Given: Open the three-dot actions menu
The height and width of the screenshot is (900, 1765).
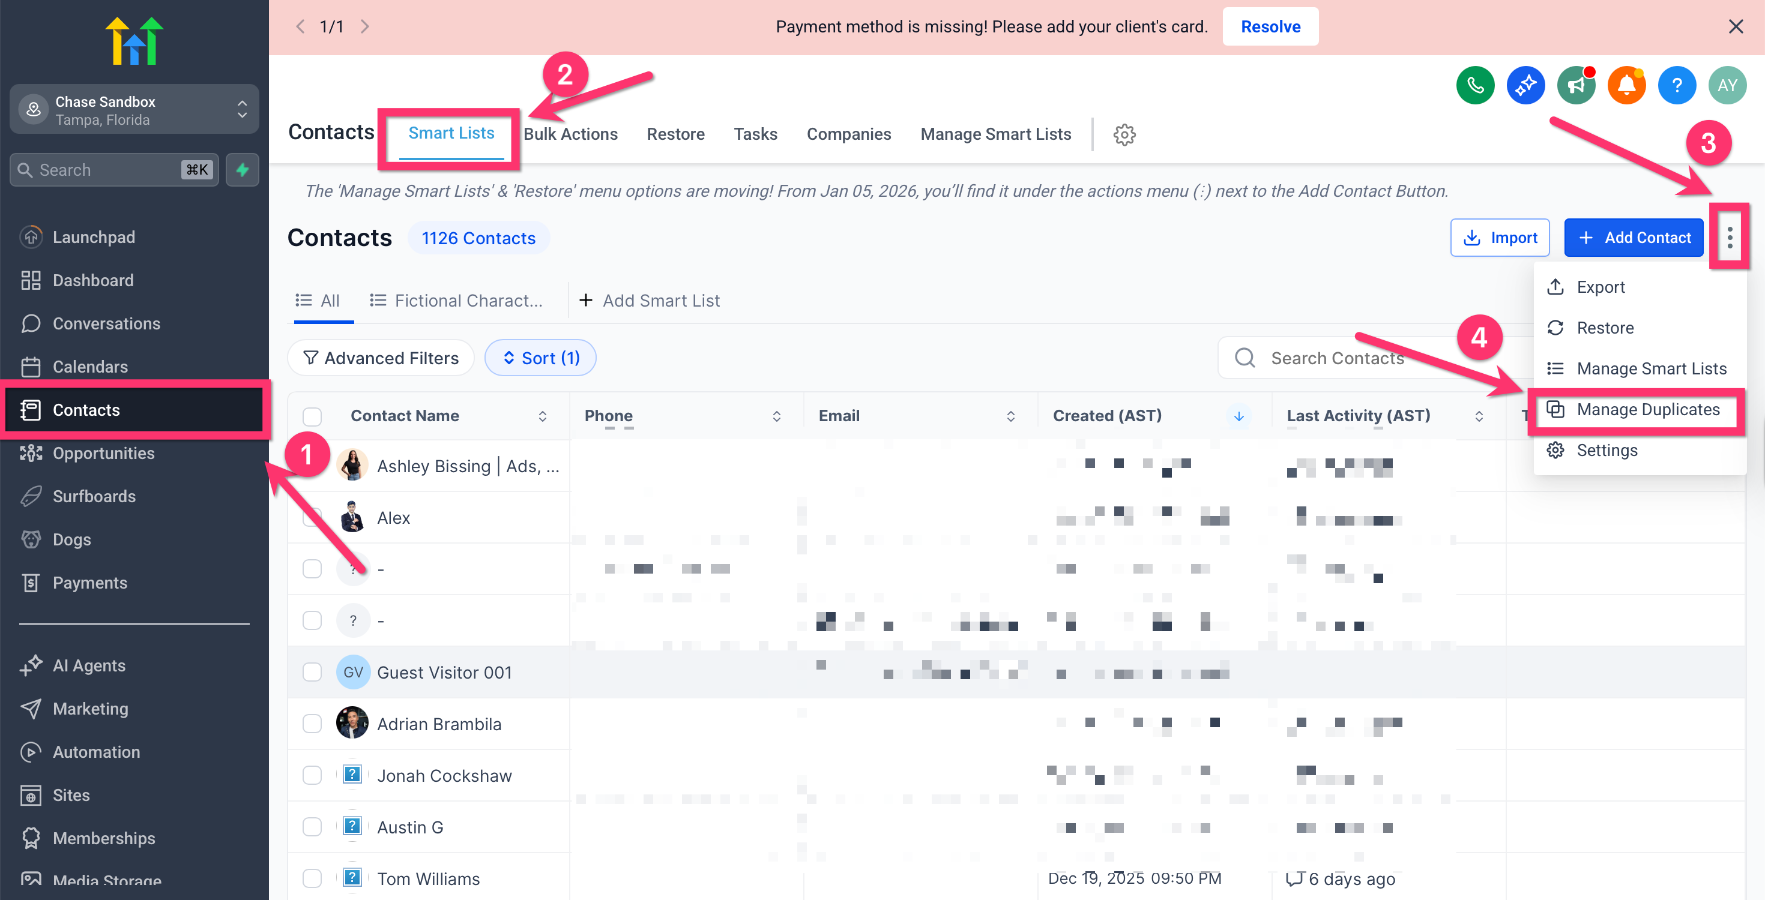Looking at the screenshot, I should click(1730, 238).
